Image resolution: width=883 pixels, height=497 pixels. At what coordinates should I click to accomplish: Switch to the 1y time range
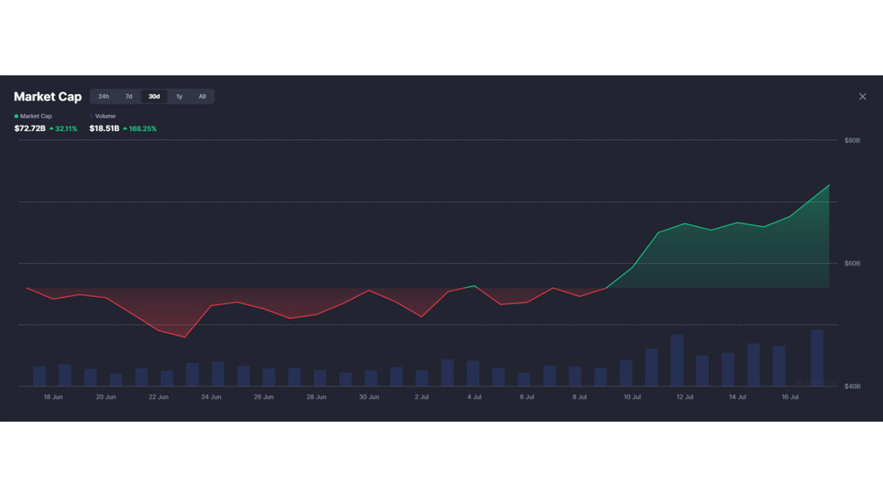[x=179, y=97]
